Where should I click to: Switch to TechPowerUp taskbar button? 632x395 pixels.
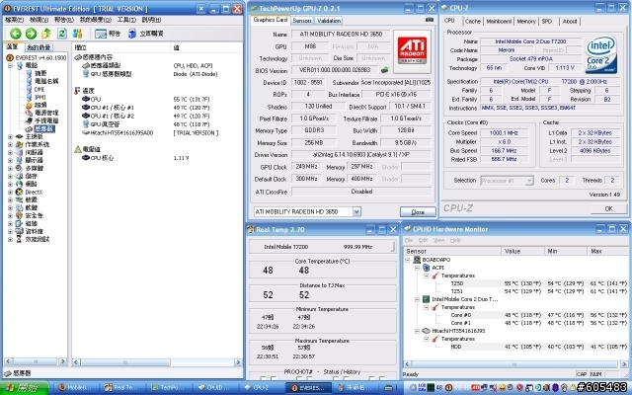coord(168,388)
